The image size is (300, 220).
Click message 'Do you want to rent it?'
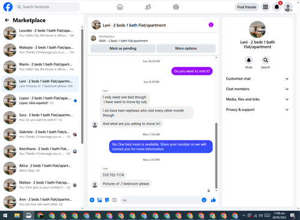point(192,71)
